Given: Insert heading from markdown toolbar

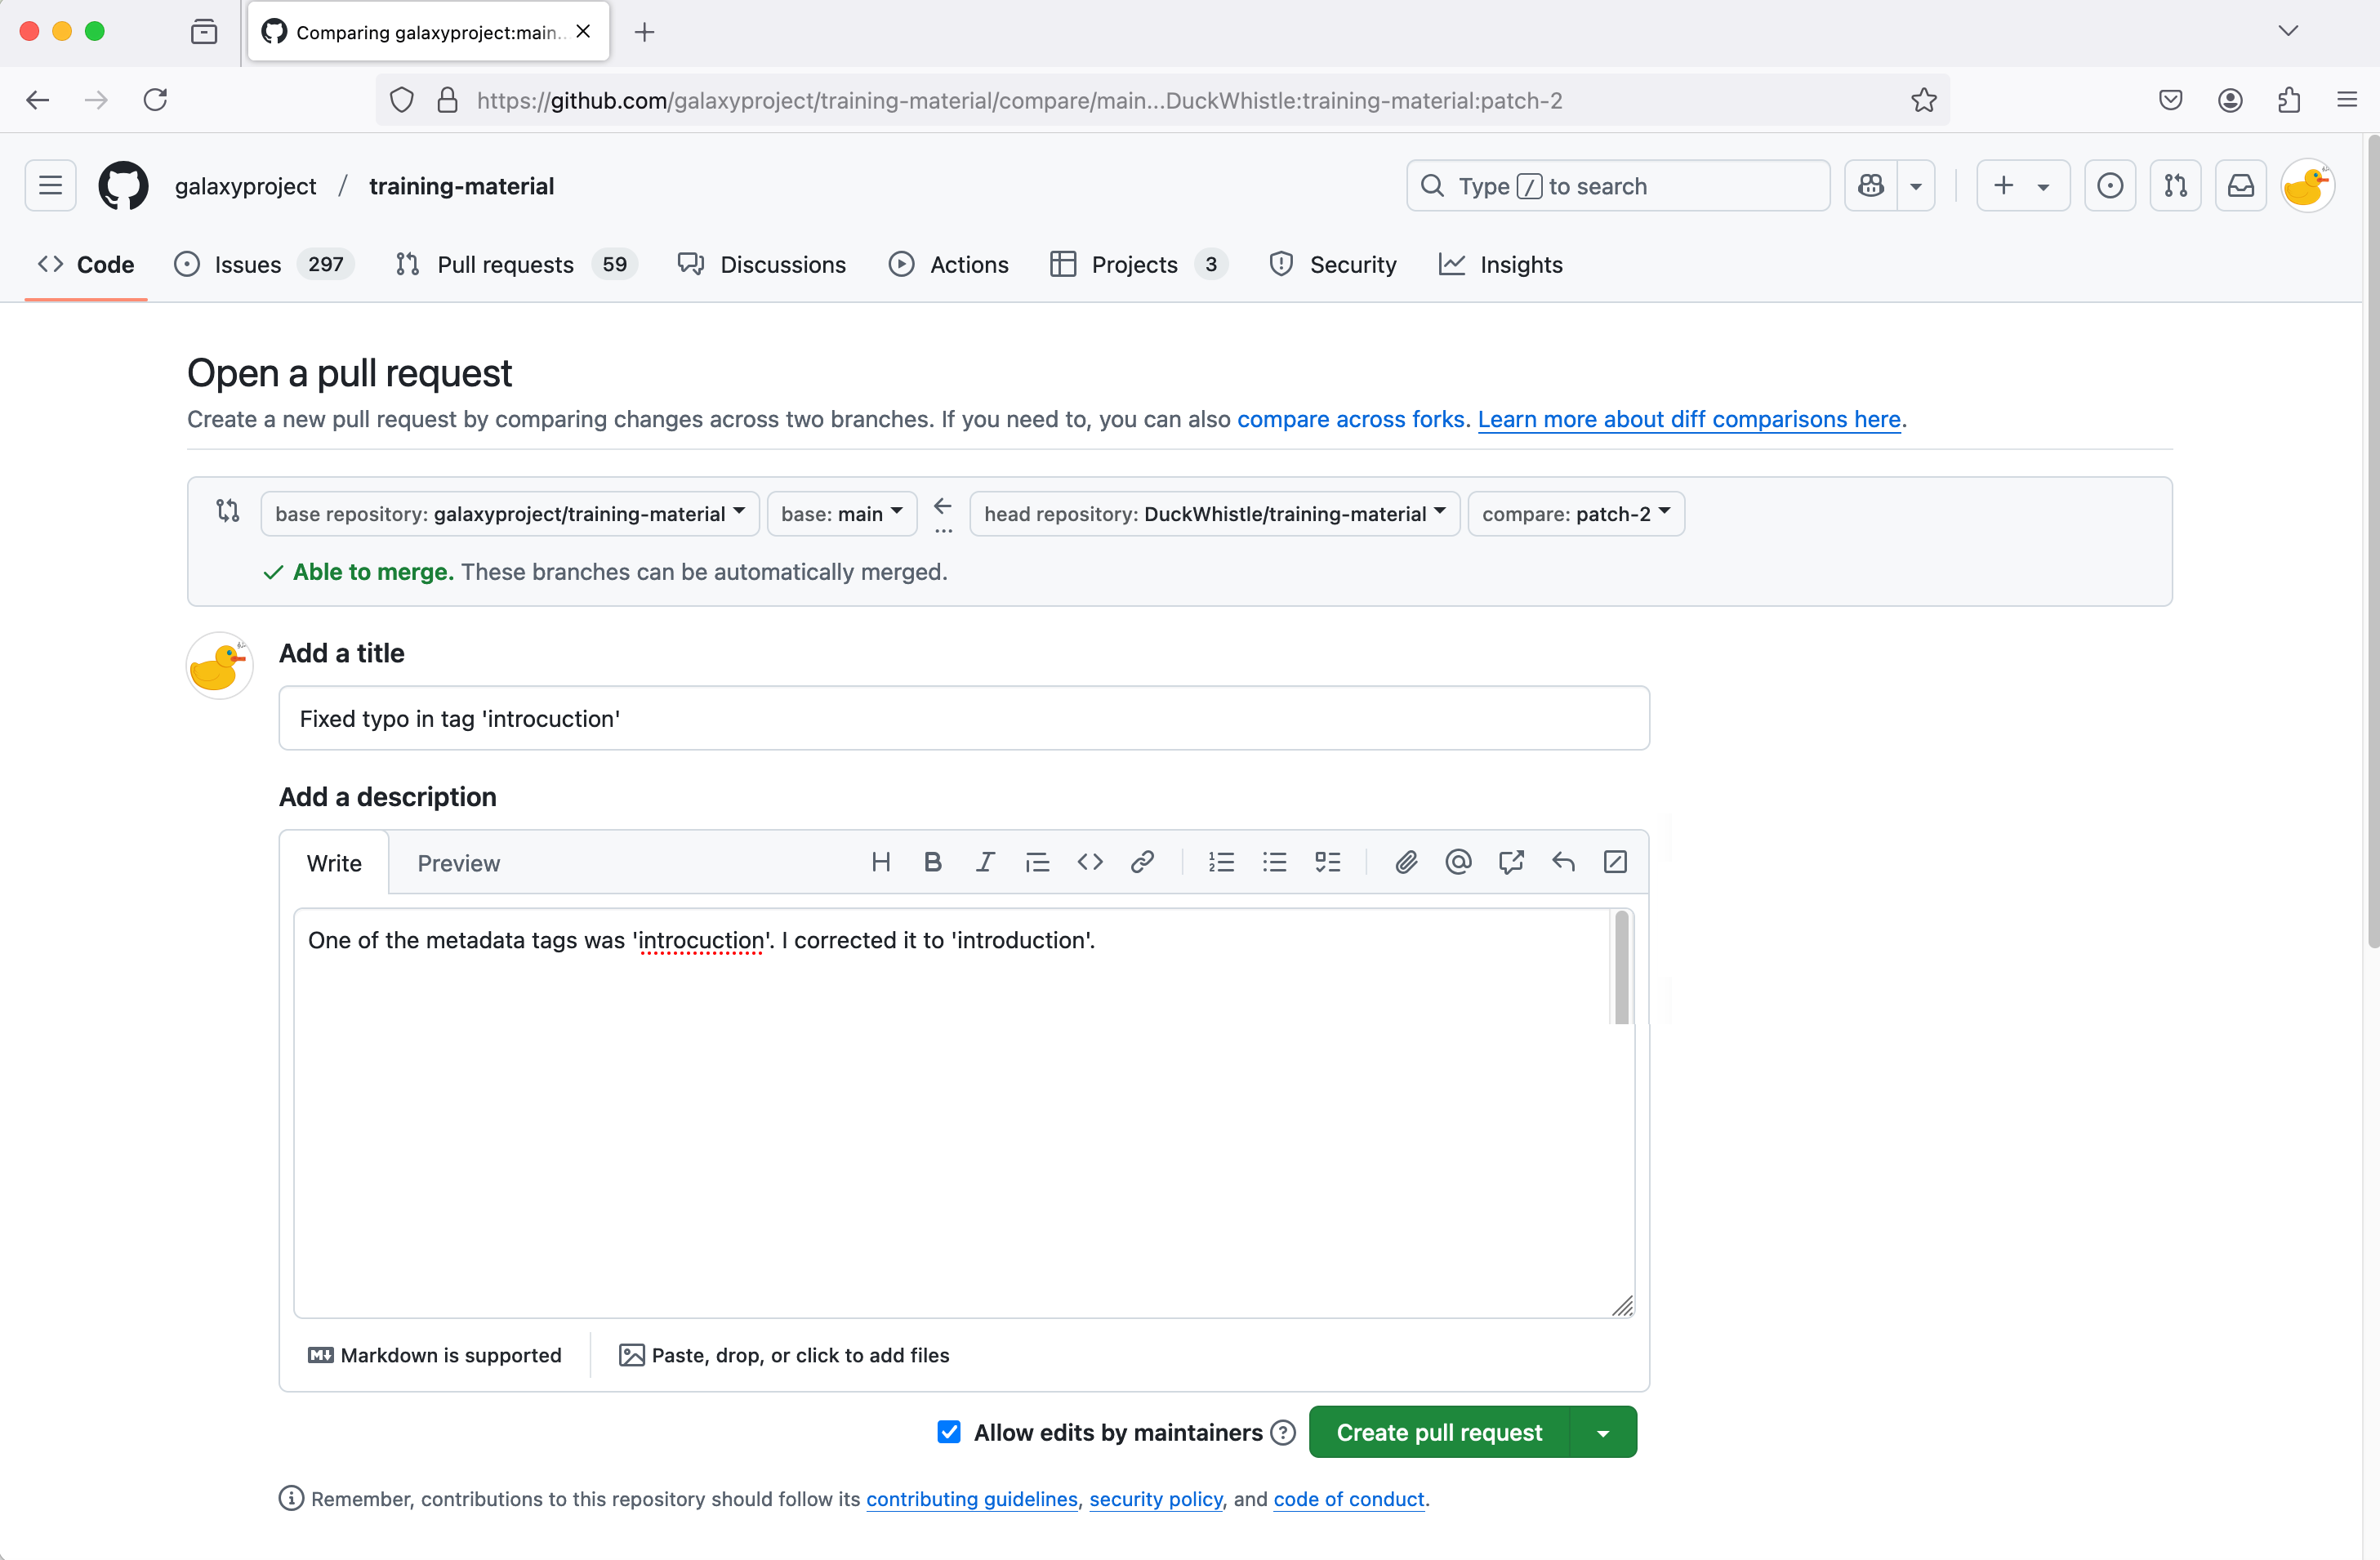Looking at the screenshot, I should coord(880,862).
